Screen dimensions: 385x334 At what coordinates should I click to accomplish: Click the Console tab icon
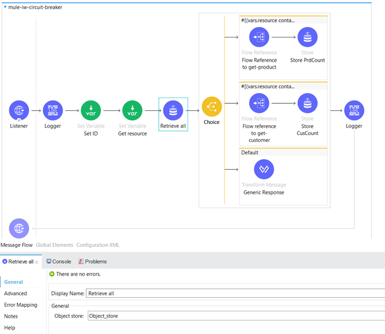(x=49, y=261)
